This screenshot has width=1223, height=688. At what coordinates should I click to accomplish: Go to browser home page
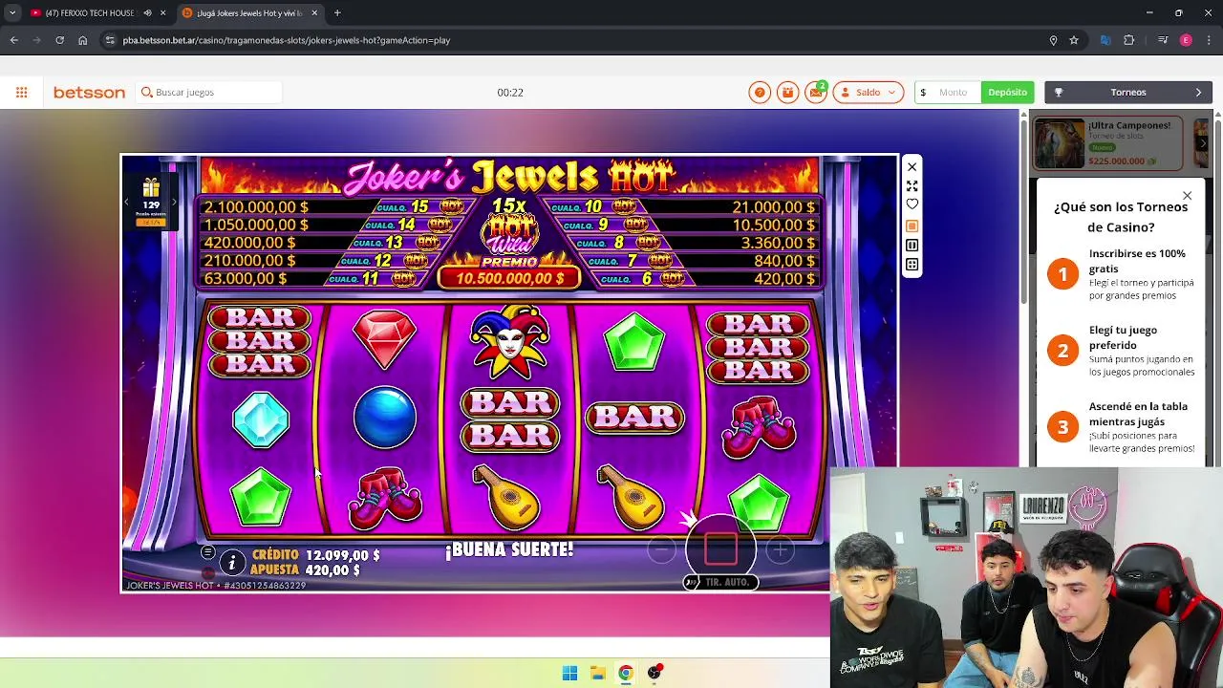point(82,40)
